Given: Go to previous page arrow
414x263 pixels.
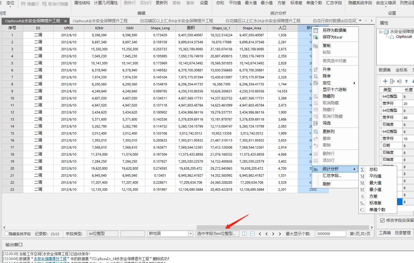Looking at the screenshot, I should [x=267, y=234].
